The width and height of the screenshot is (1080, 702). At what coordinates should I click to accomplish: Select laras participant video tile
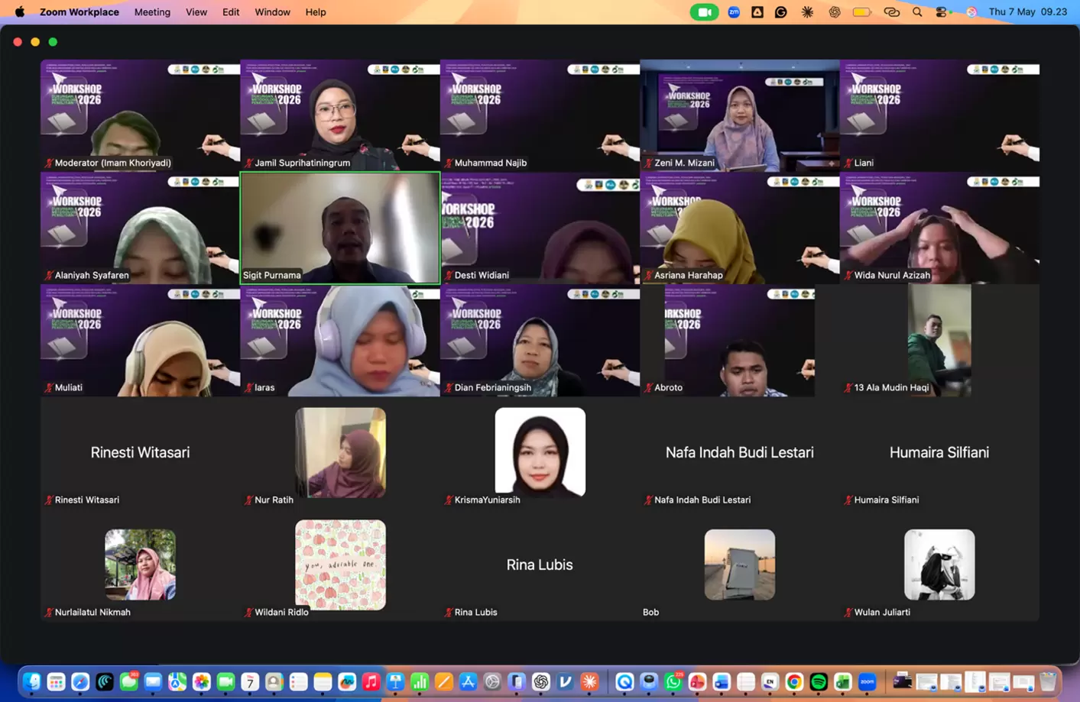click(x=340, y=340)
